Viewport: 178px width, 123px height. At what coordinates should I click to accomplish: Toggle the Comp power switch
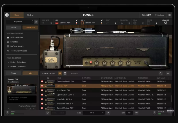click(115, 23)
